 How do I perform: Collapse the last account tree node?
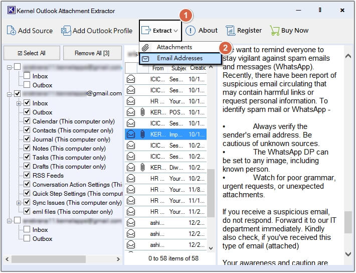(10, 221)
